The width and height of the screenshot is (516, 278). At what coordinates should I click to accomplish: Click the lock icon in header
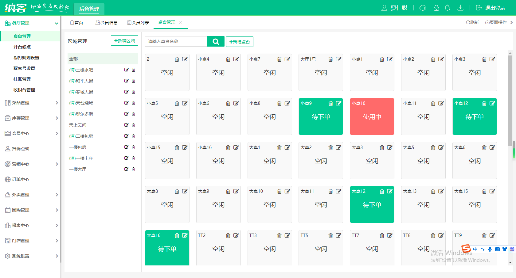point(436,8)
